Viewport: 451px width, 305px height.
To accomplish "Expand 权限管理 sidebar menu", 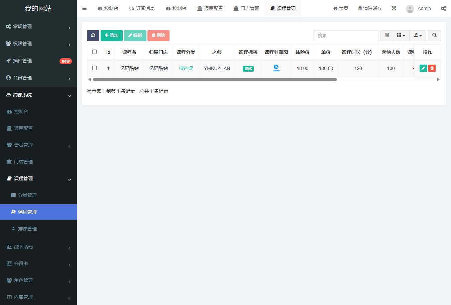I will pyautogui.click(x=38, y=44).
